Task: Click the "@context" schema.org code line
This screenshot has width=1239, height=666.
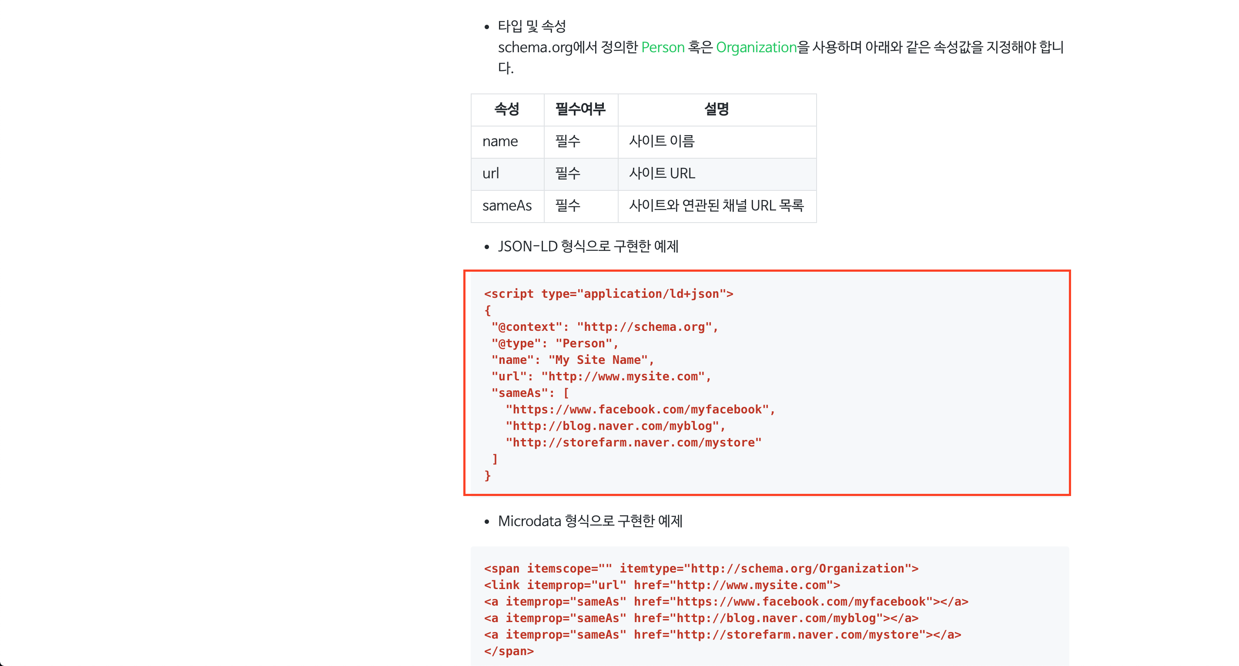Action: click(x=605, y=327)
